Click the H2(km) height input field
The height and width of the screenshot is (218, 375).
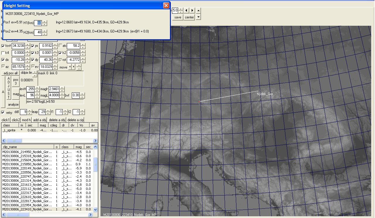tap(38, 32)
